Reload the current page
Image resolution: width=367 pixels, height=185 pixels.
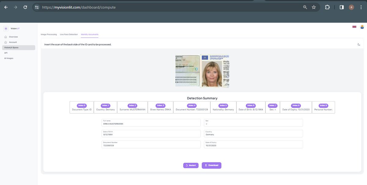pos(25,7)
